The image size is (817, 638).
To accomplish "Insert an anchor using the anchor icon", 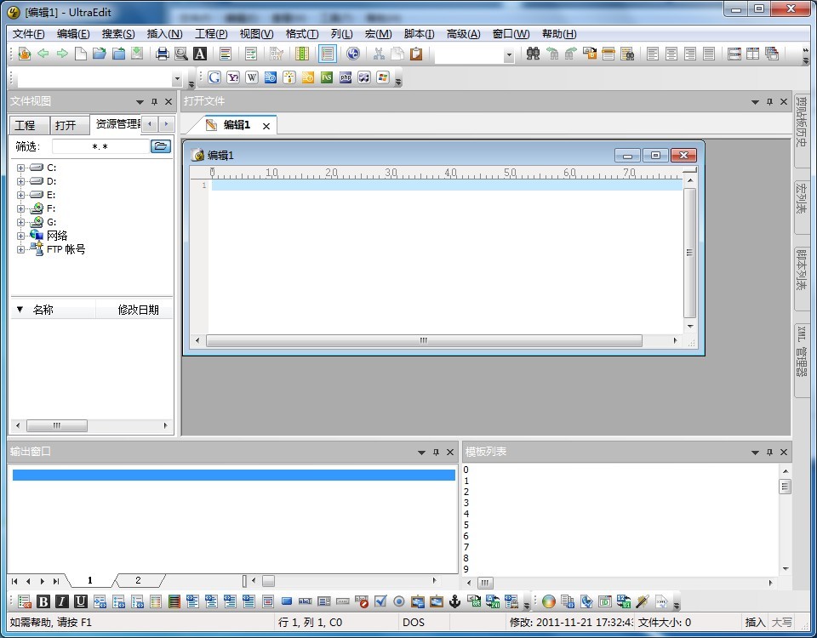I will coord(454,601).
